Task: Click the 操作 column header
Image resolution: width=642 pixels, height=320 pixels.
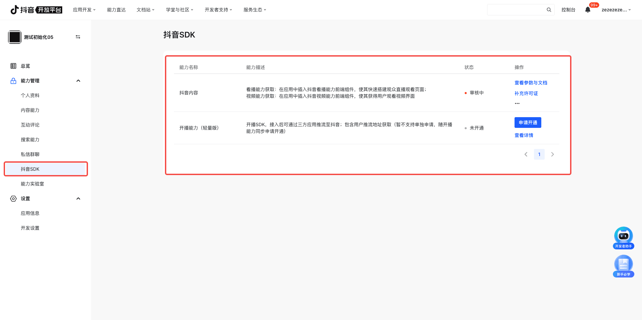Action: tap(519, 67)
